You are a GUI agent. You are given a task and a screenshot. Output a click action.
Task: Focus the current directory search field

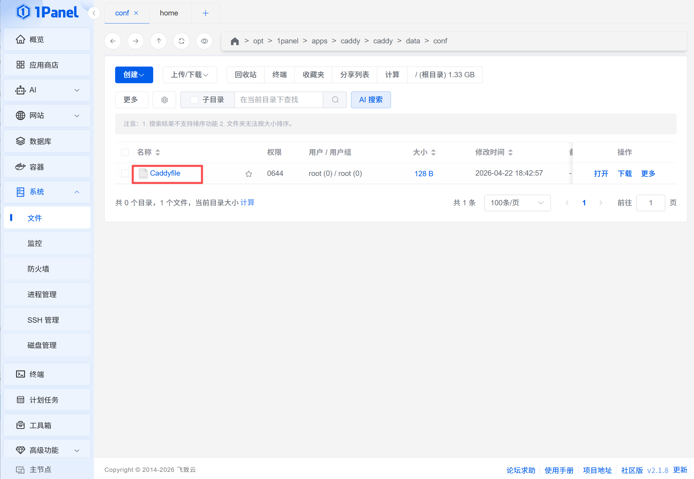tap(278, 100)
